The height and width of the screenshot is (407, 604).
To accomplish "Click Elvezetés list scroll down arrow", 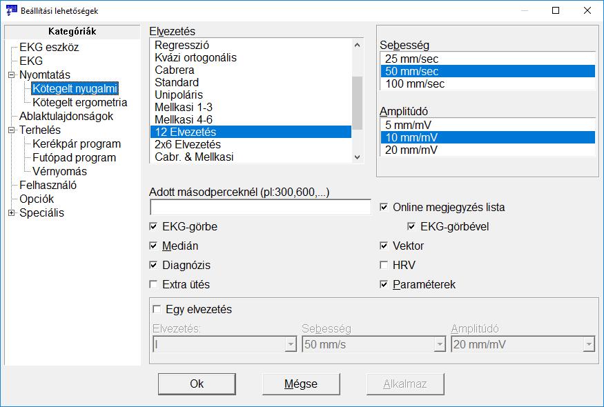I will click(357, 157).
